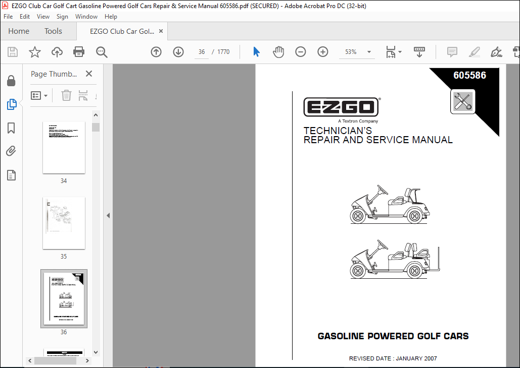The width and height of the screenshot is (520, 368).
Task: Click the scrolling mode keyboard icon
Action: coord(419,52)
